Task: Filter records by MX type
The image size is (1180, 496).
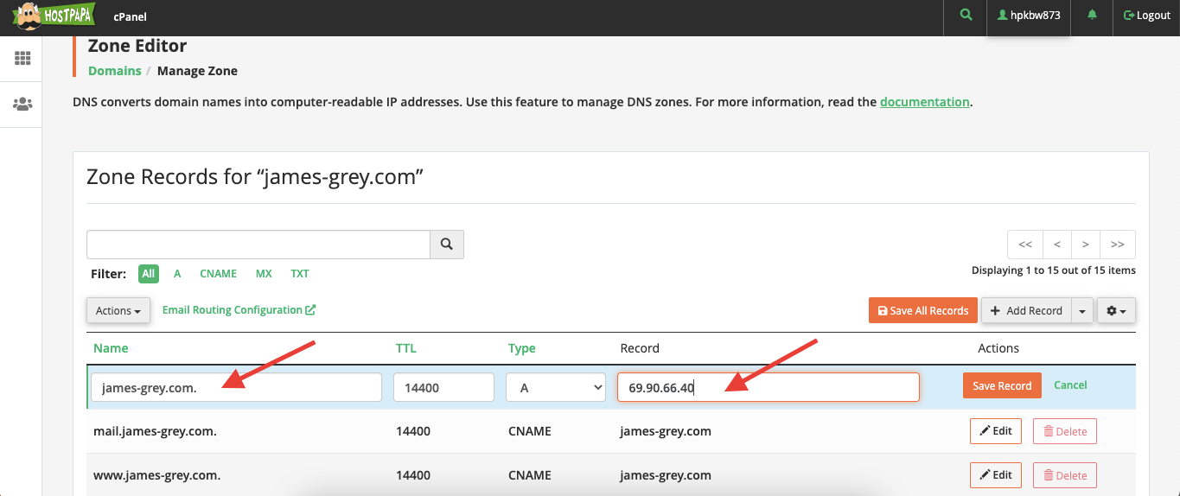Action: pyautogui.click(x=264, y=274)
